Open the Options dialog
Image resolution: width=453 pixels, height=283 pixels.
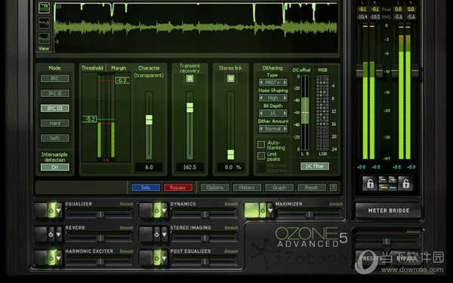tap(214, 187)
